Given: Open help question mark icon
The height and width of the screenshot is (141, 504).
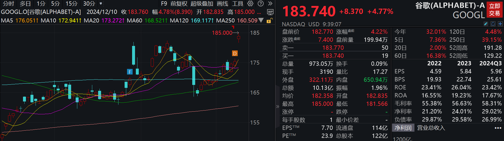Looking at the screenshot, I should point(261,3).
